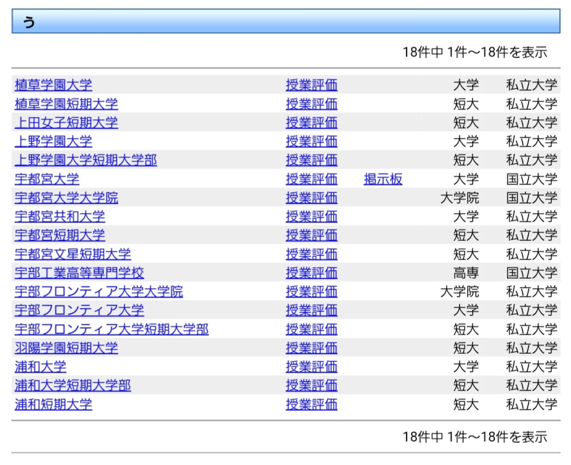Select 大学院 for 宇部フロンティア大学大学院
The width and height of the screenshot is (571, 465).
point(459,292)
